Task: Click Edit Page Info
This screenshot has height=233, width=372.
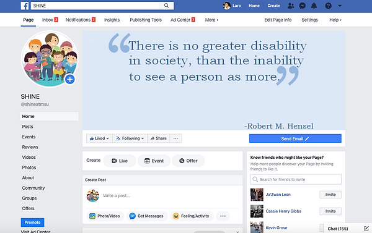Action: (278, 20)
